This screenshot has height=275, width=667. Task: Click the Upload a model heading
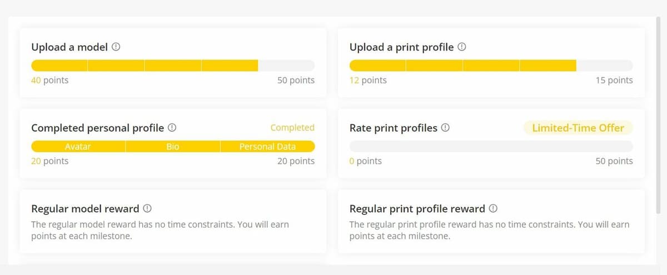[69, 47]
